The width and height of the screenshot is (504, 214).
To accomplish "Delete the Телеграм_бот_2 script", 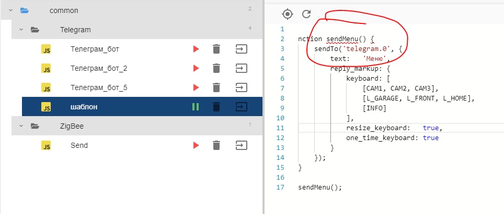I will [x=216, y=68].
